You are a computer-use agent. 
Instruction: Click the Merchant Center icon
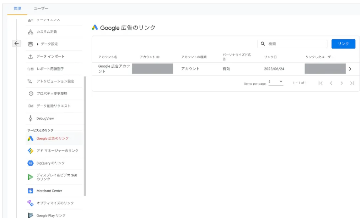click(x=31, y=191)
